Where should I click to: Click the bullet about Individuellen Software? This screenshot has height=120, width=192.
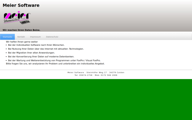point(36,45)
